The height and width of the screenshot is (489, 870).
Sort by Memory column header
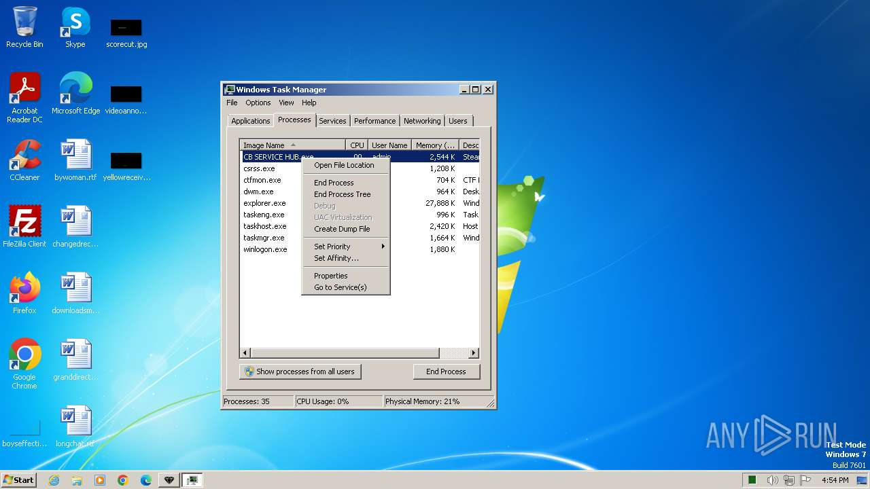pos(436,145)
